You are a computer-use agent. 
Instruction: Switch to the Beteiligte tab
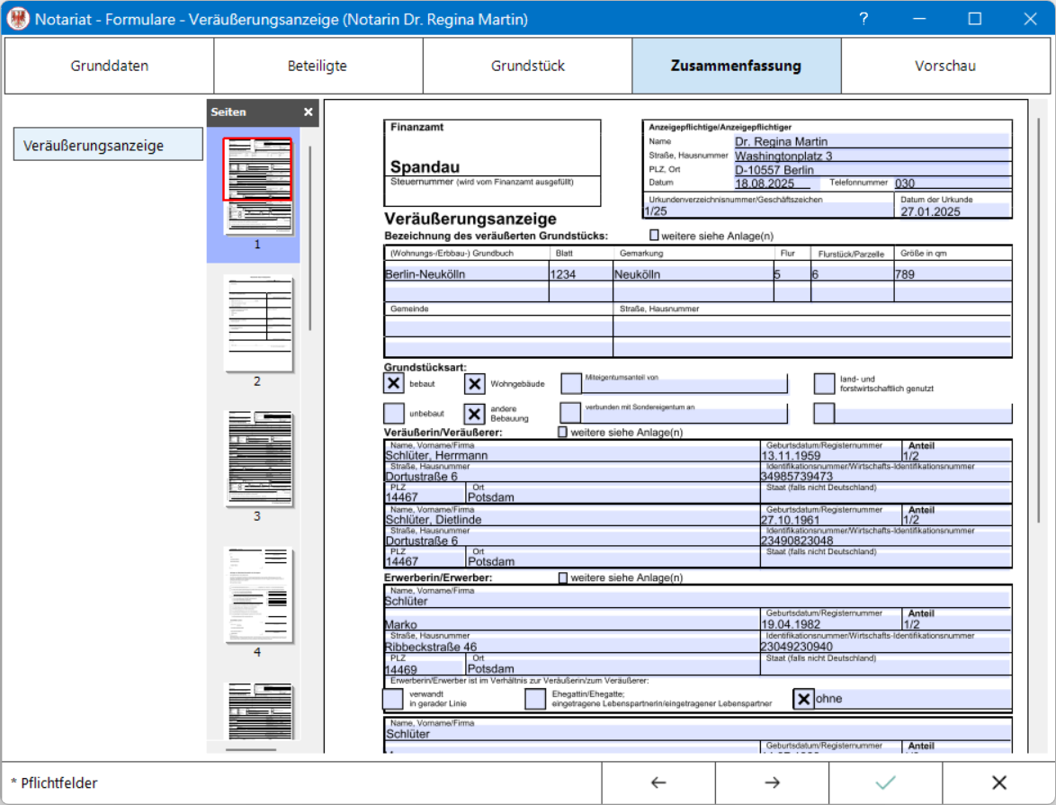pyautogui.click(x=318, y=66)
